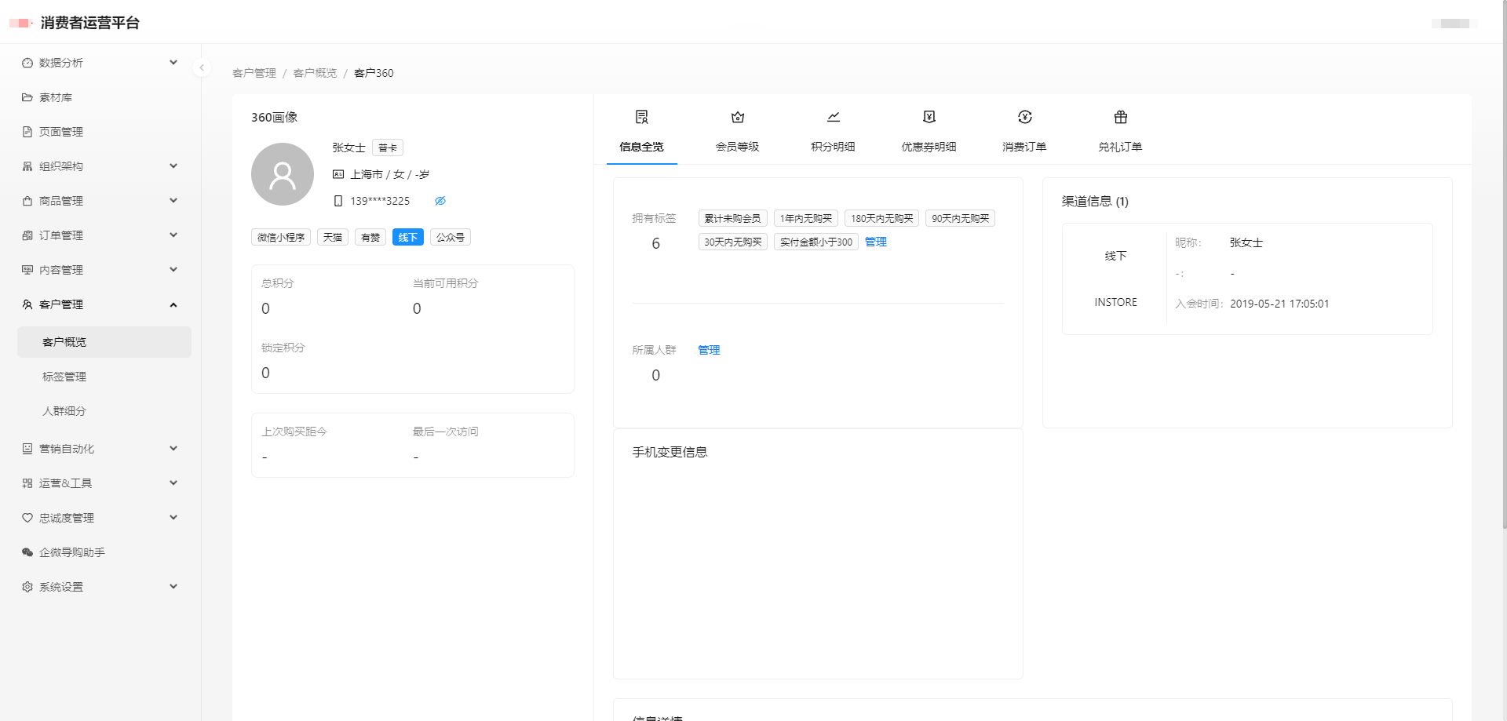Toggle phone number visibility eye icon
The width and height of the screenshot is (1507, 721).
[x=440, y=201]
